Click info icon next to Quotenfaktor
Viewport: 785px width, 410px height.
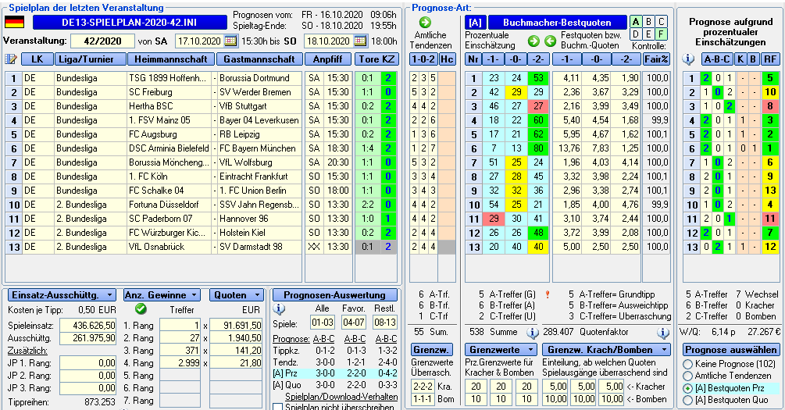(663, 333)
